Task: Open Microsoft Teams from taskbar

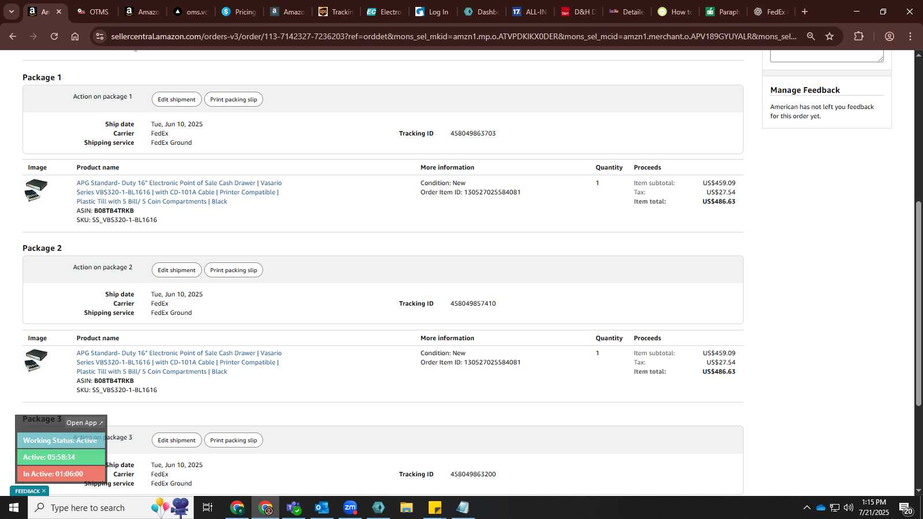Action: coord(294,507)
